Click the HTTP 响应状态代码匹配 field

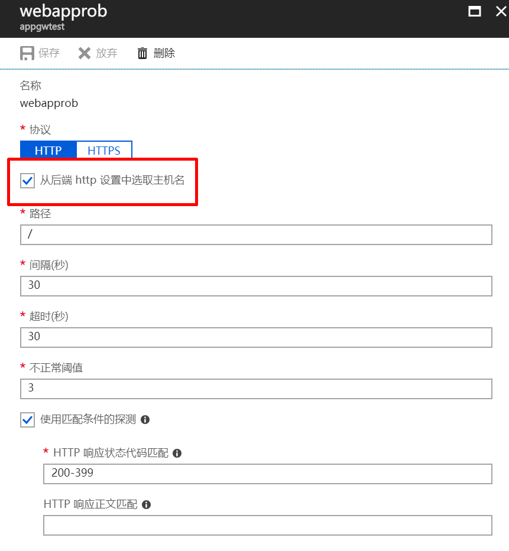267,474
